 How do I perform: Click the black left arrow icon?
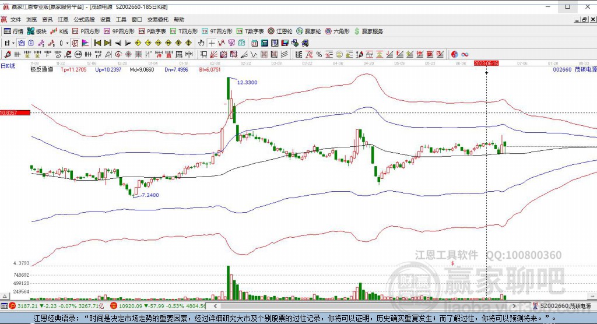pyautogui.click(x=118, y=43)
